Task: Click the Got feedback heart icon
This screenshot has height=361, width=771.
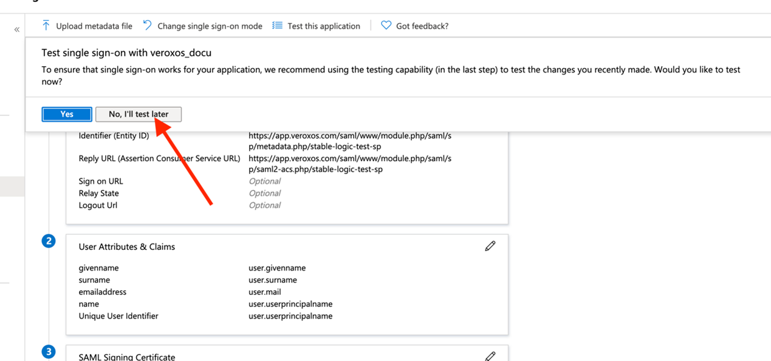Action: [386, 25]
